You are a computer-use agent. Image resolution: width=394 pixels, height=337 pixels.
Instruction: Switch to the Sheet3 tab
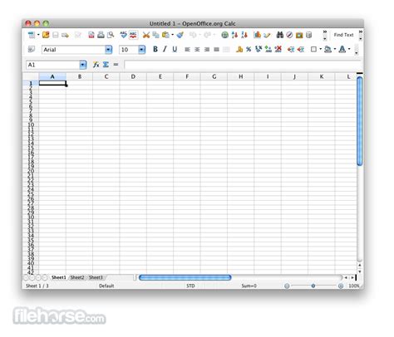pyautogui.click(x=96, y=277)
